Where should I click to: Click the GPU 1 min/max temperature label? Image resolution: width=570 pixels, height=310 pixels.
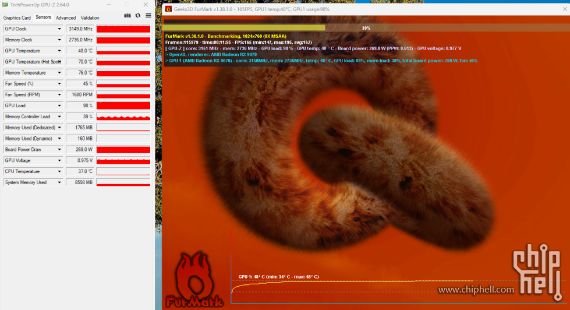278,277
